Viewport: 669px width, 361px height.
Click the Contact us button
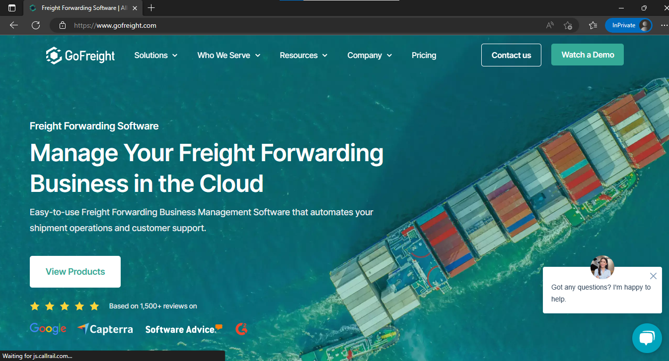(x=511, y=55)
